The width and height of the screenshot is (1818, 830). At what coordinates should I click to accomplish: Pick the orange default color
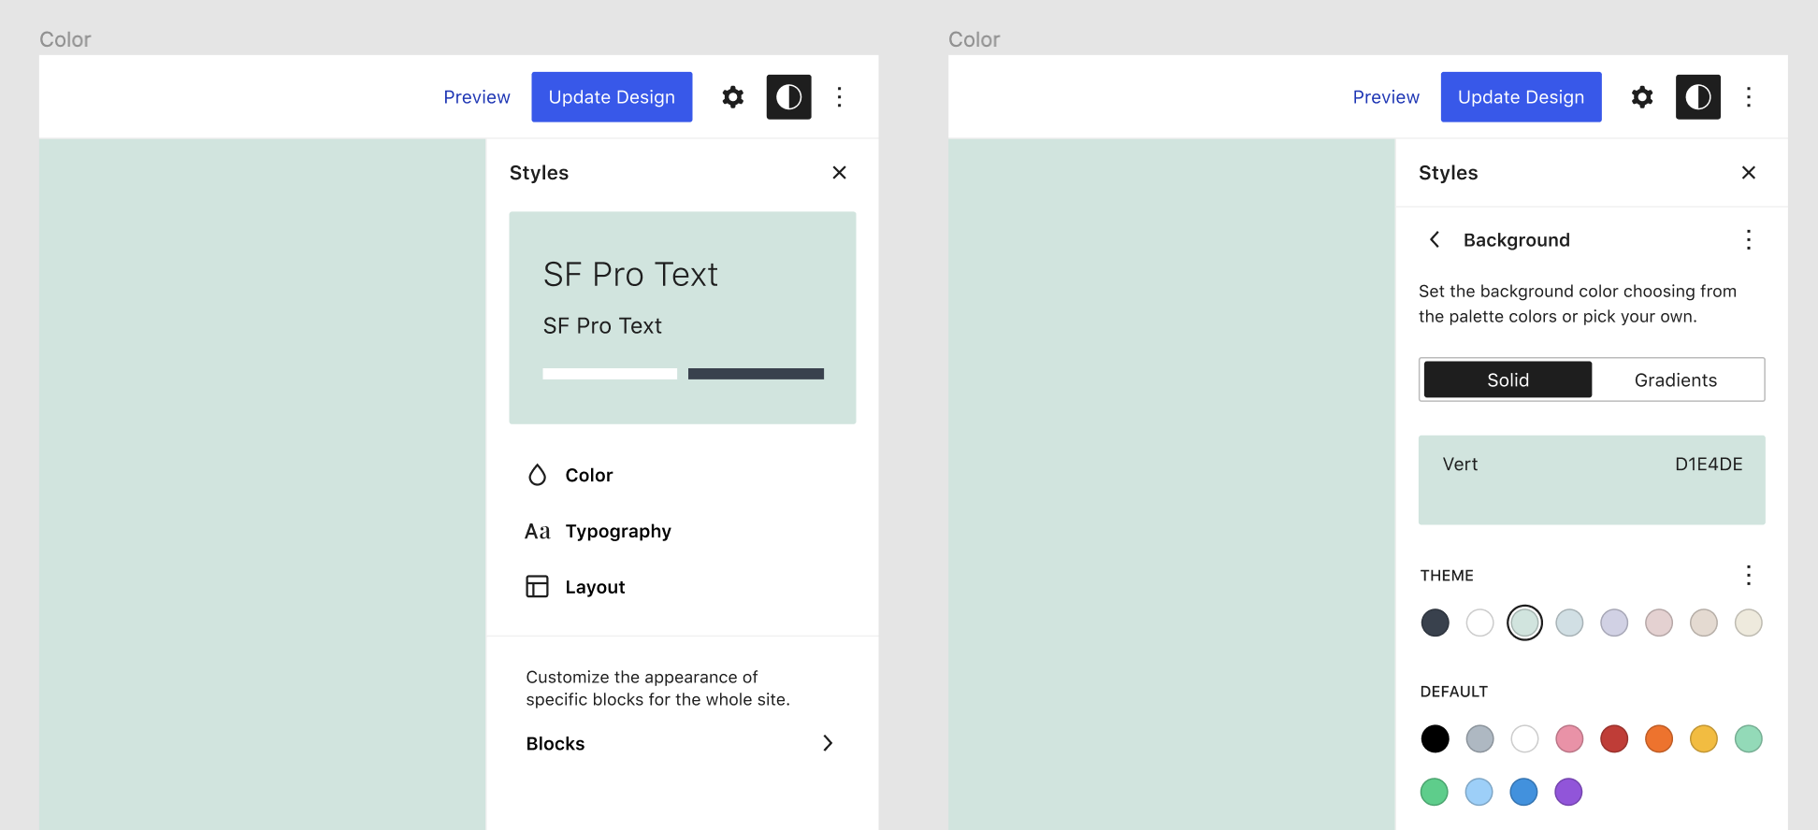pyautogui.click(x=1659, y=738)
